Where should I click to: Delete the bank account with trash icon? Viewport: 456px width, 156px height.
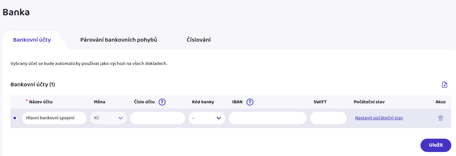441,118
